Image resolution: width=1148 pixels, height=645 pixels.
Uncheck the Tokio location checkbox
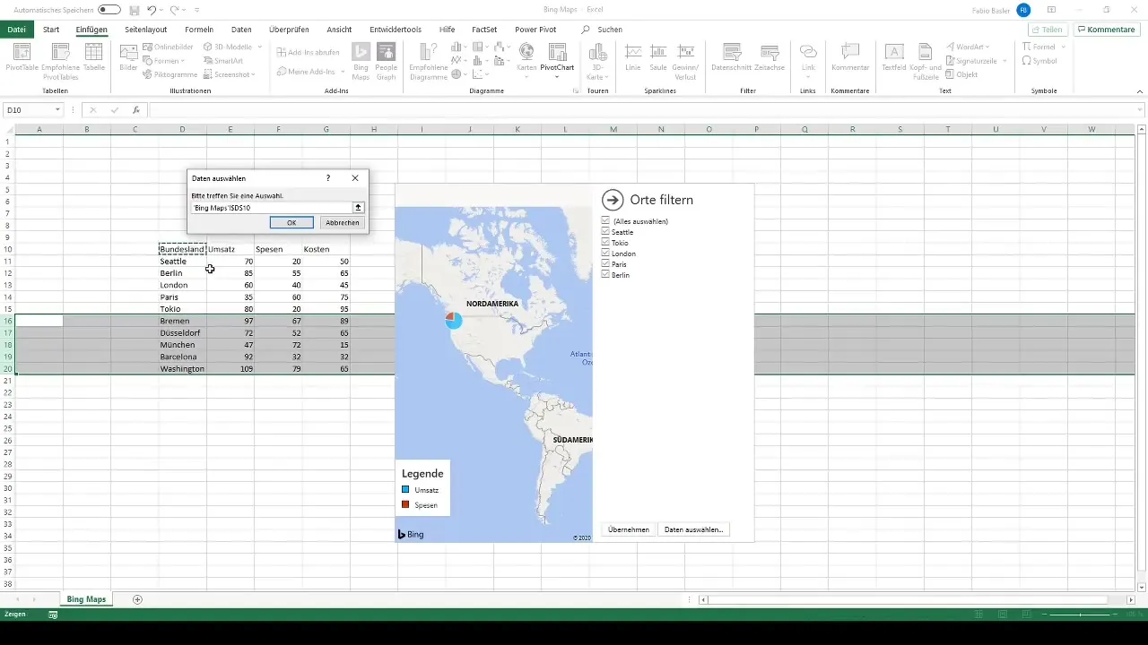tap(606, 242)
